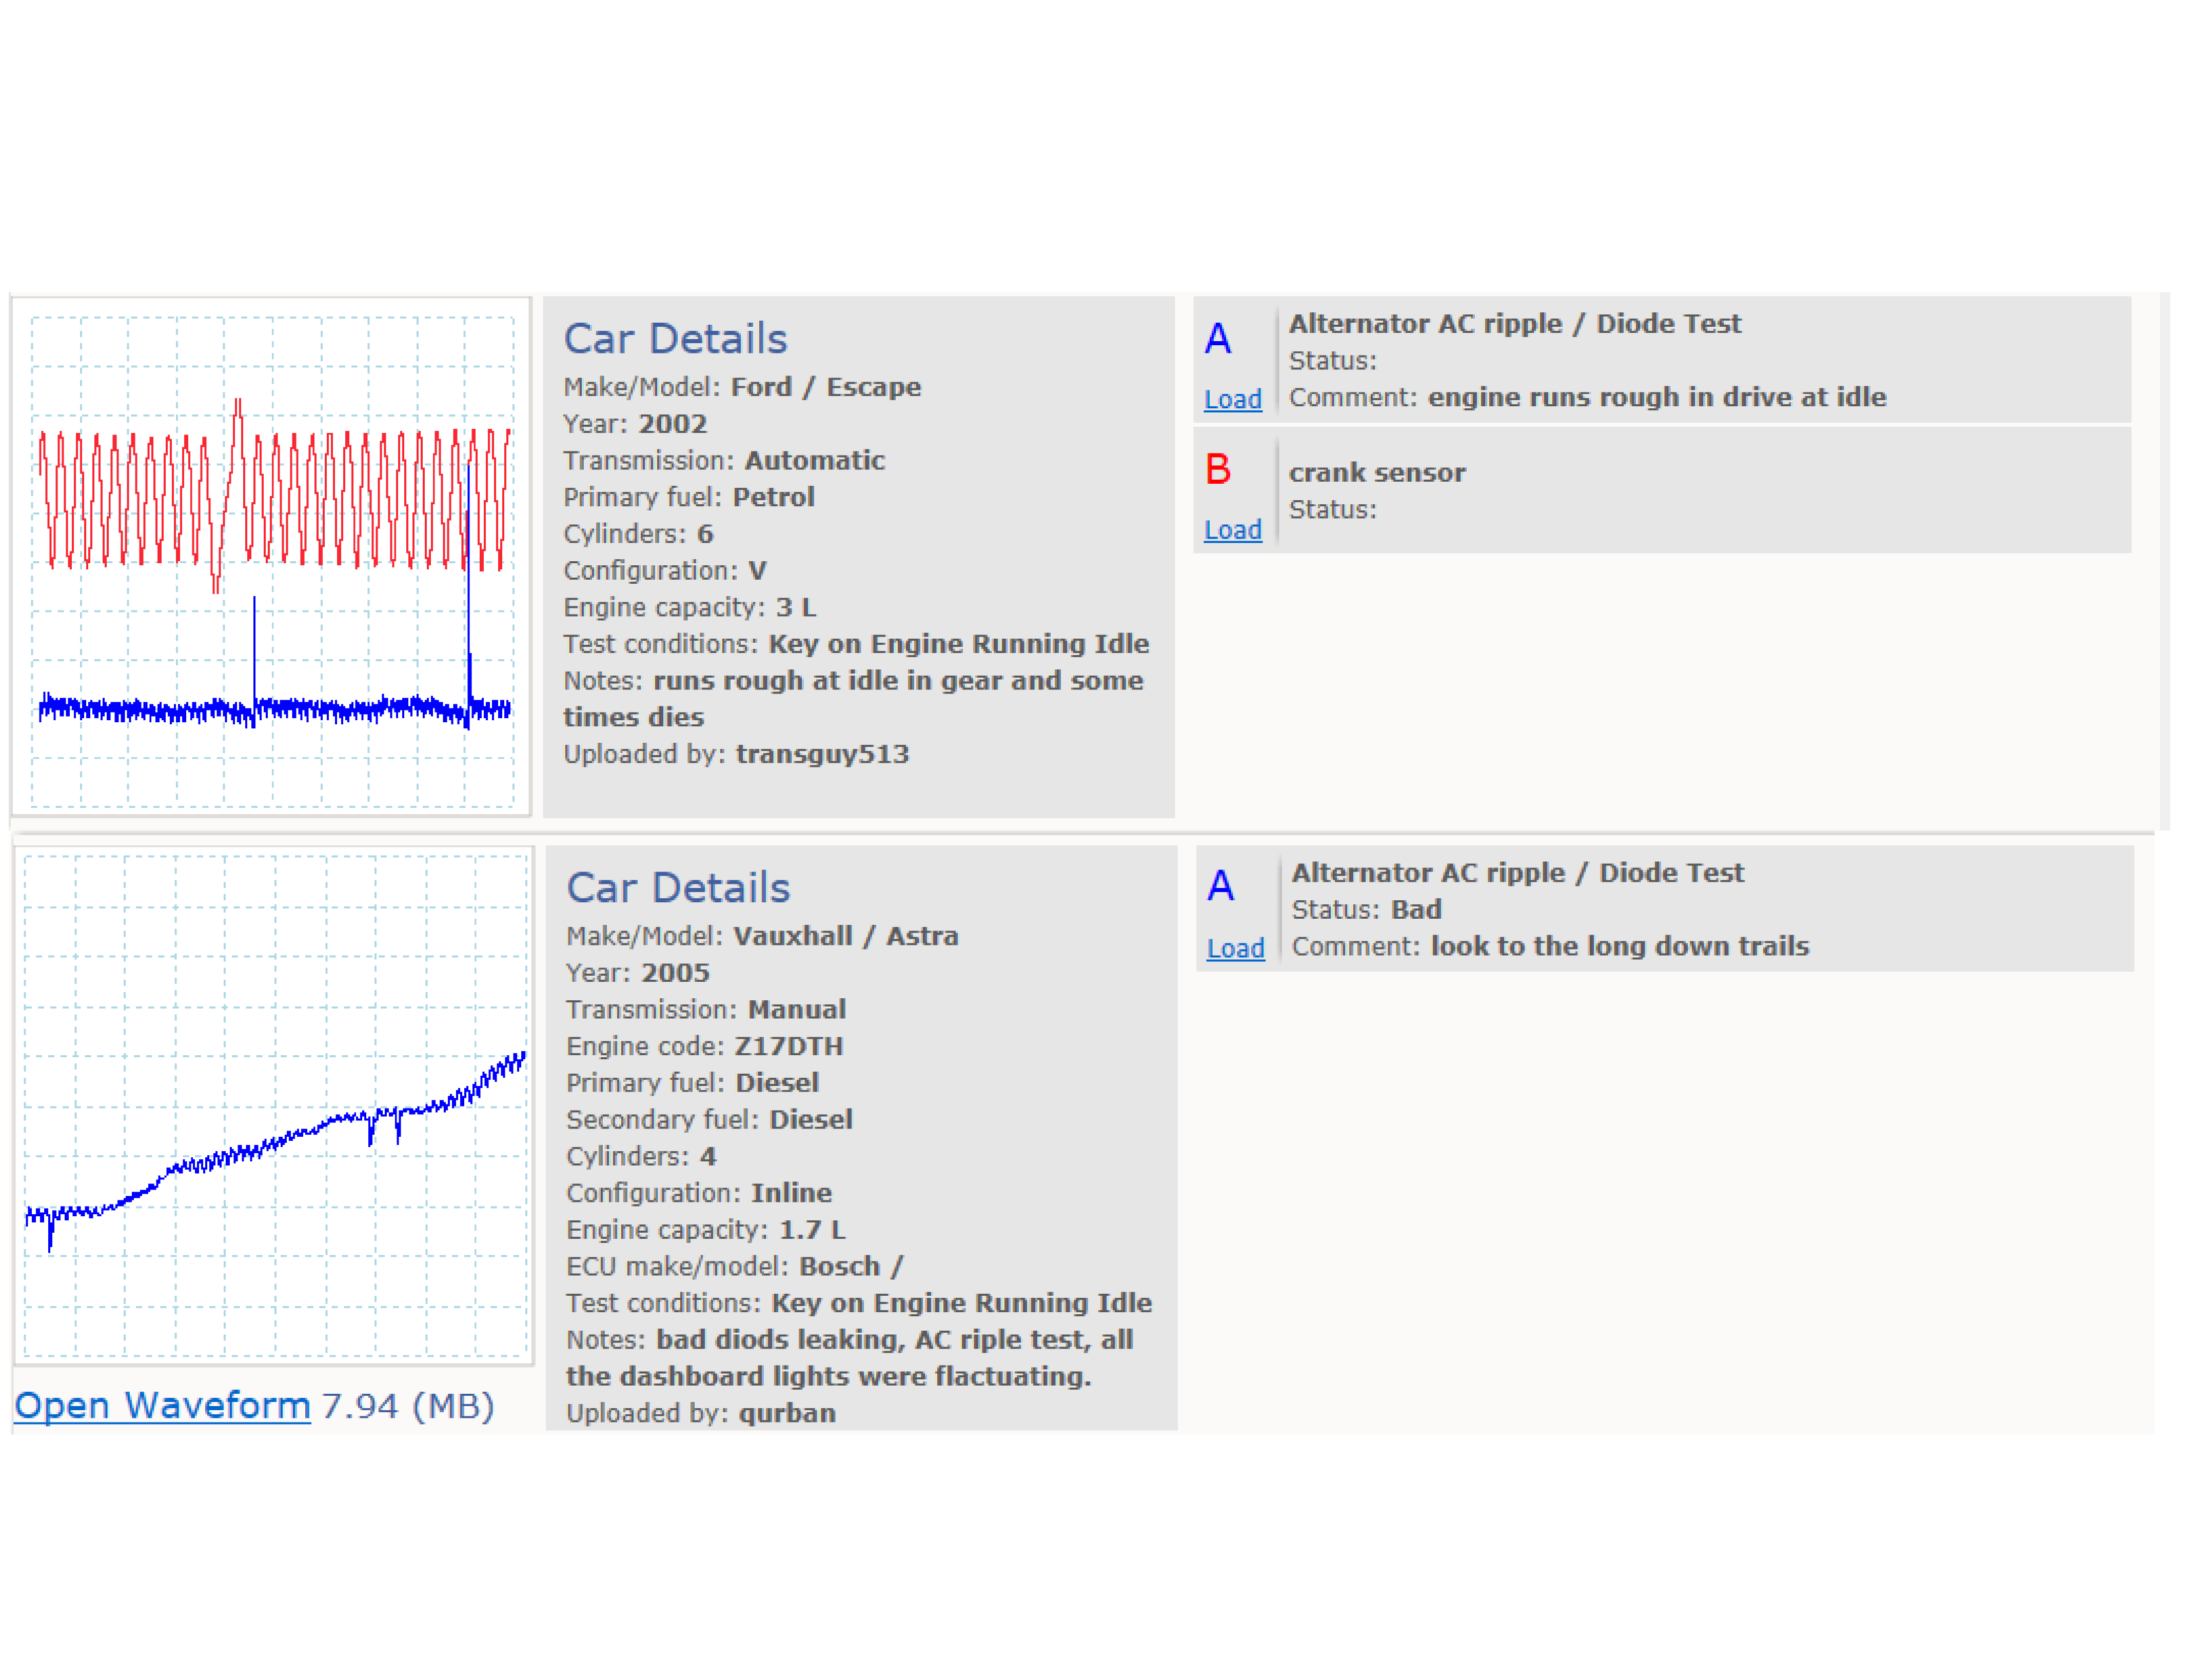Select the 'crank sensor' channel title
This screenshot has height=1680, width=2189.
coord(1377,473)
